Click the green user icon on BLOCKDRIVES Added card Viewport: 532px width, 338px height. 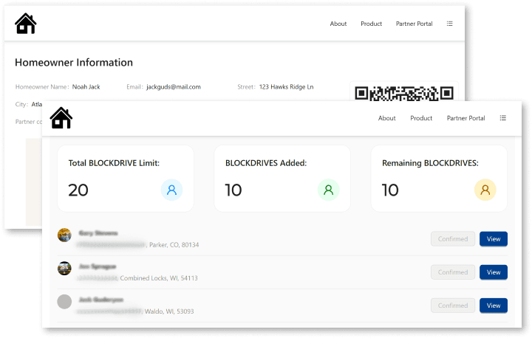(x=328, y=190)
